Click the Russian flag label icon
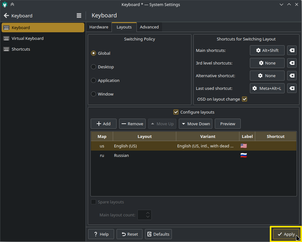Screen dimensions: 302x242 point(244,156)
